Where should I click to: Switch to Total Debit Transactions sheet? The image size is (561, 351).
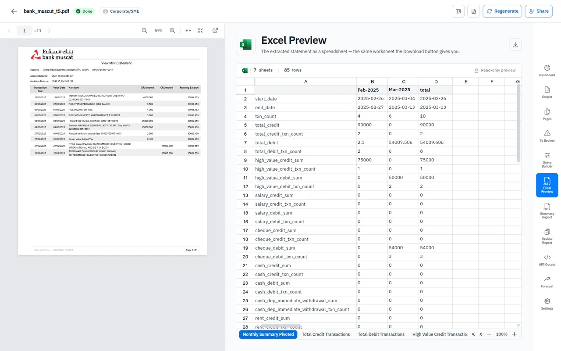point(381,334)
